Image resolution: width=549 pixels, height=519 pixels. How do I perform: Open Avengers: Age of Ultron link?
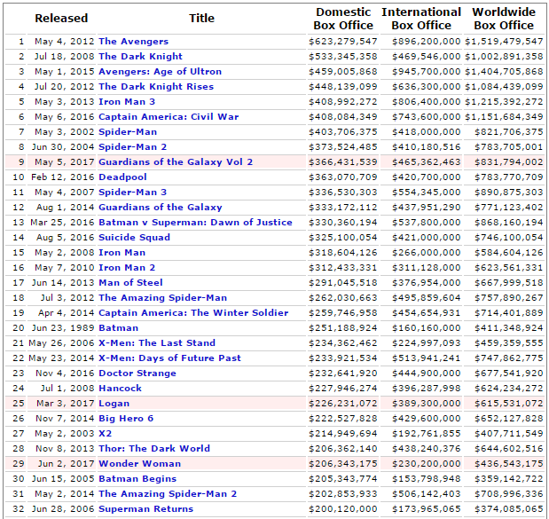pos(160,72)
